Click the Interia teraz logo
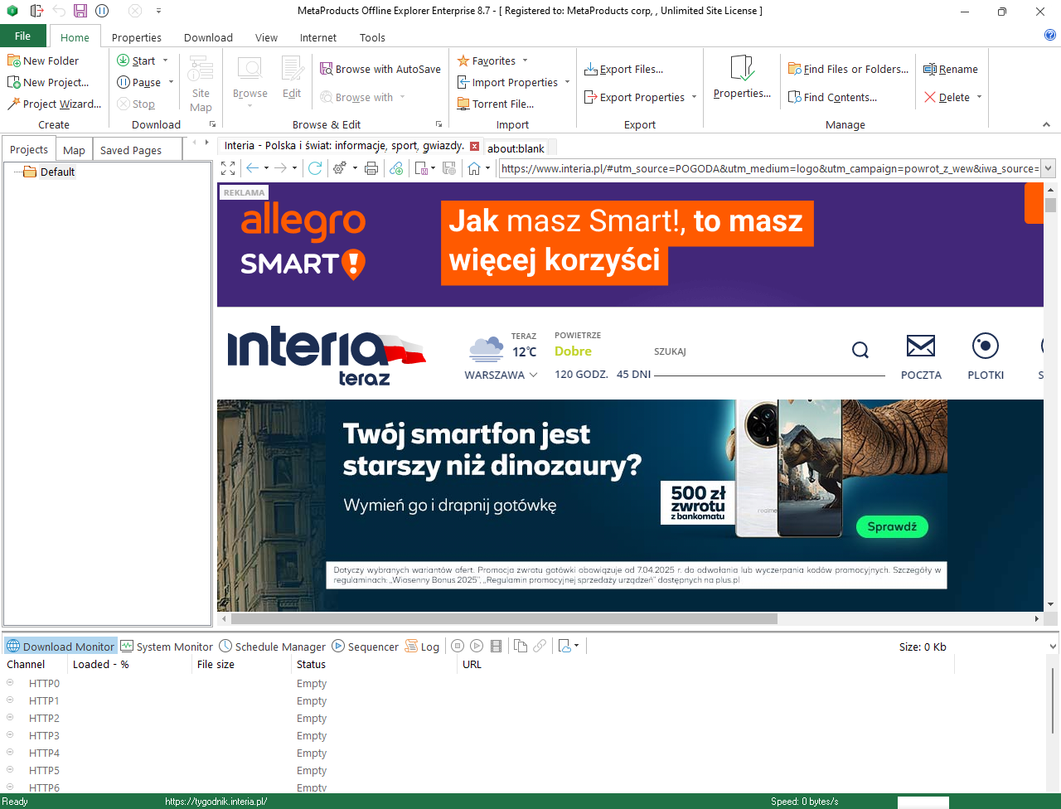The height and width of the screenshot is (809, 1061). tap(327, 356)
